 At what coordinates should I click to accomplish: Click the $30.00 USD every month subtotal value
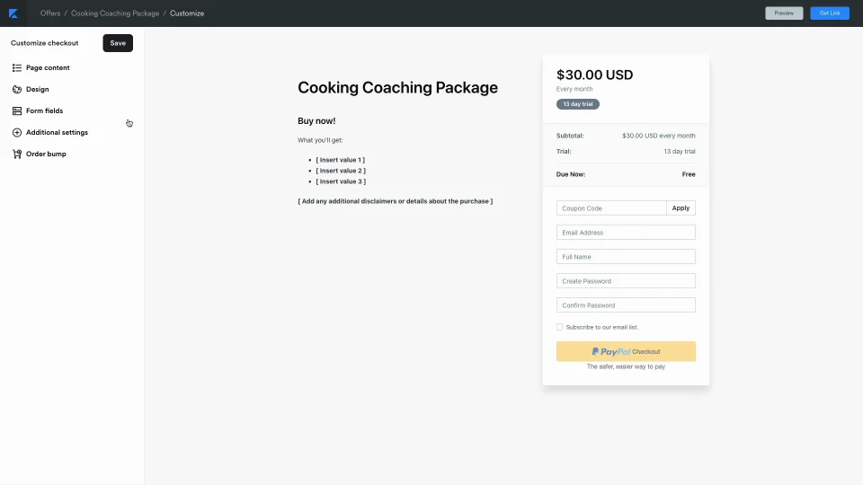pyautogui.click(x=659, y=136)
